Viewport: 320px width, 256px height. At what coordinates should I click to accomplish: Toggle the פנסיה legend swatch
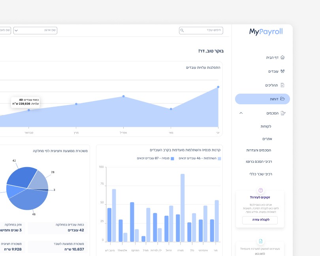pos(172,159)
